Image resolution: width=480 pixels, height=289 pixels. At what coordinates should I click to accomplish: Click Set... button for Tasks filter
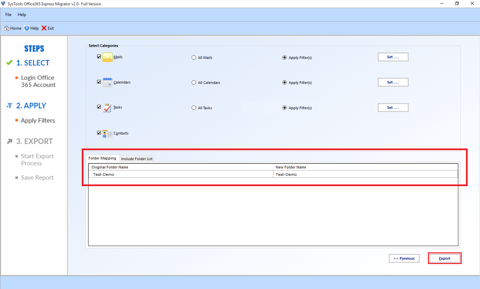[x=393, y=108]
